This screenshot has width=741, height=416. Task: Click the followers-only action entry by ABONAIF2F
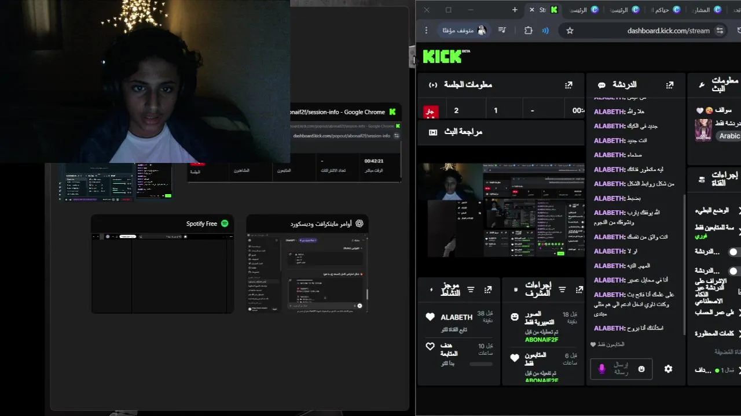click(x=544, y=366)
